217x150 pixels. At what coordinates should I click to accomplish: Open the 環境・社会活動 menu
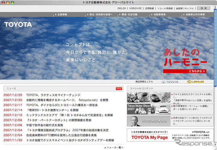(128, 14)
